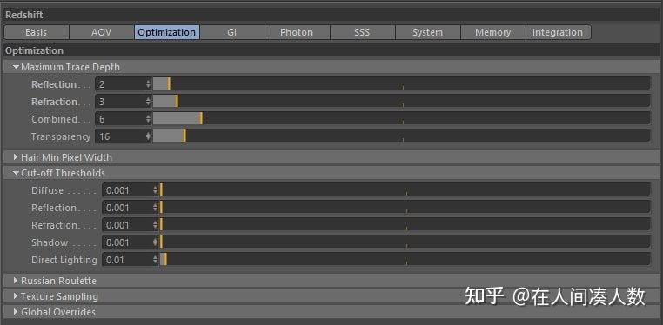Open the Memory tab
663x325 pixels.
click(x=493, y=32)
